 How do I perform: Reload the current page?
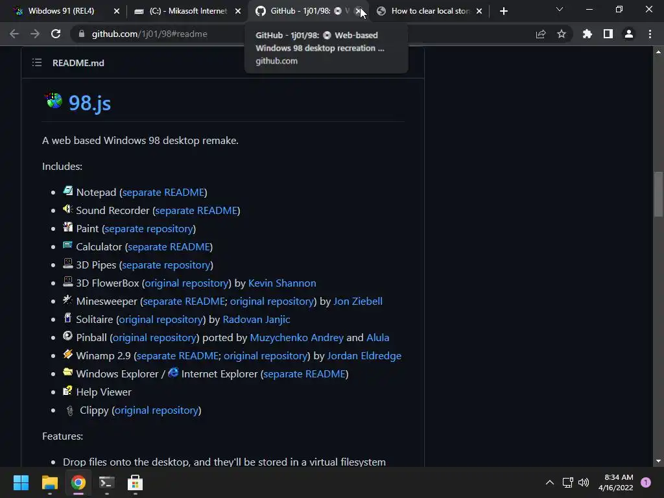pos(56,34)
